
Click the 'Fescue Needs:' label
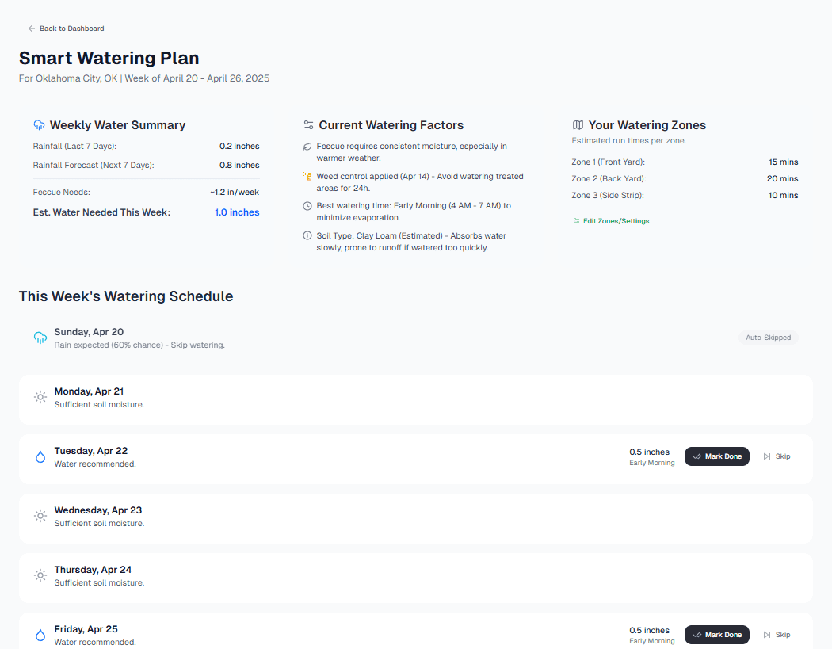pos(62,192)
